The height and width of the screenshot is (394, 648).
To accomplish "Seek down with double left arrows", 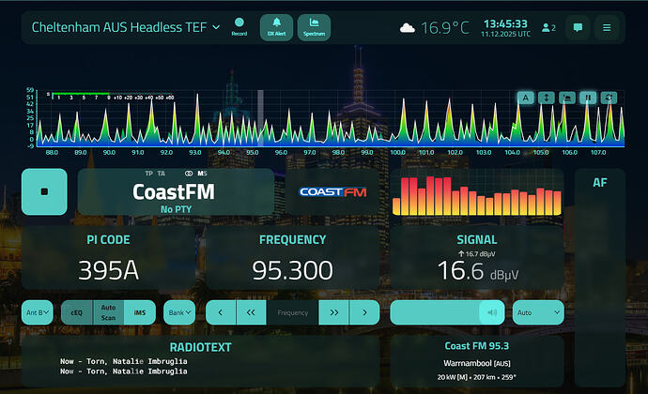I will pos(251,312).
